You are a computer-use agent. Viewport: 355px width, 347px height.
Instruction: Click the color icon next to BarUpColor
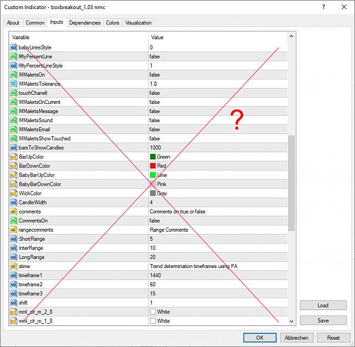pos(14,157)
